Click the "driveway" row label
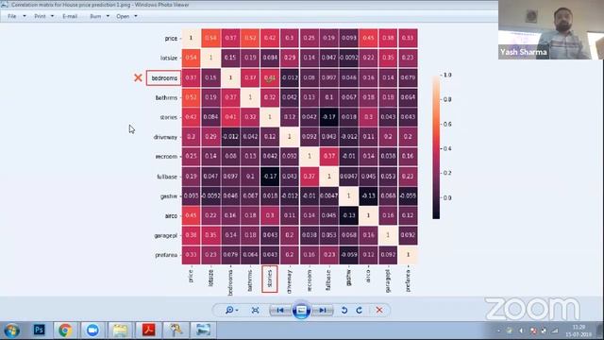Screen dimensions: 604x340 click(x=165, y=137)
